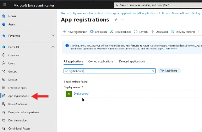Click the info icon in the banner
The width and height of the screenshot is (202, 132).
67,46
